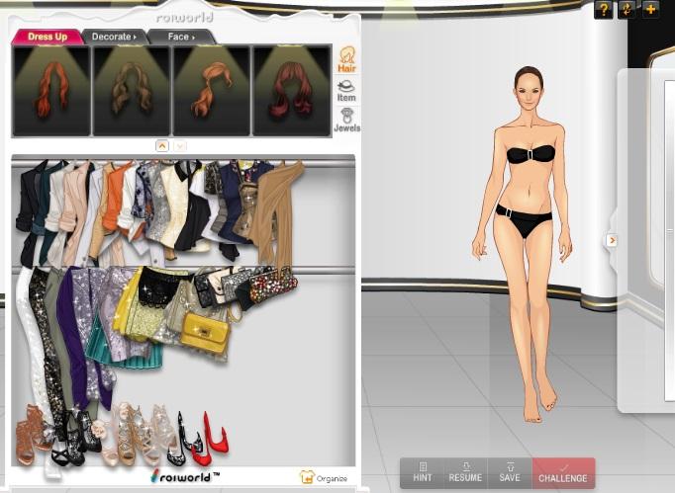The image size is (675, 493).
Task: Click the SAVE button
Action: pos(510,472)
